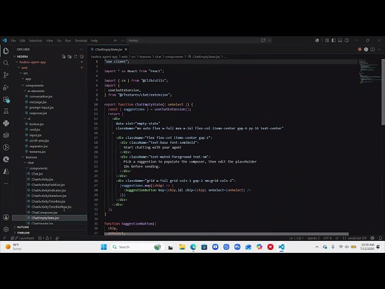Refresh the Explorer file tree
385x289 pixels.
coord(75,57)
